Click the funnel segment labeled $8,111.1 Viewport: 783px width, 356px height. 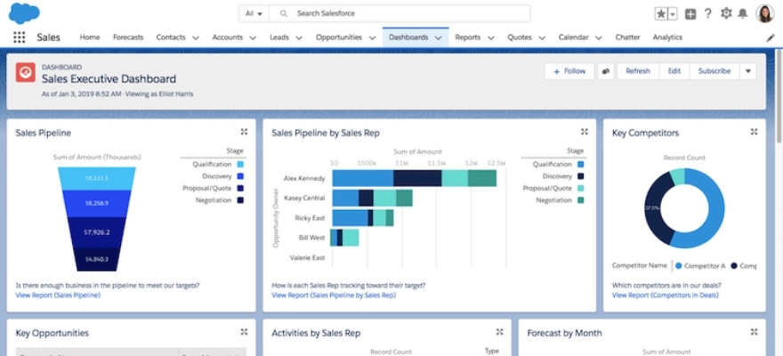point(96,178)
